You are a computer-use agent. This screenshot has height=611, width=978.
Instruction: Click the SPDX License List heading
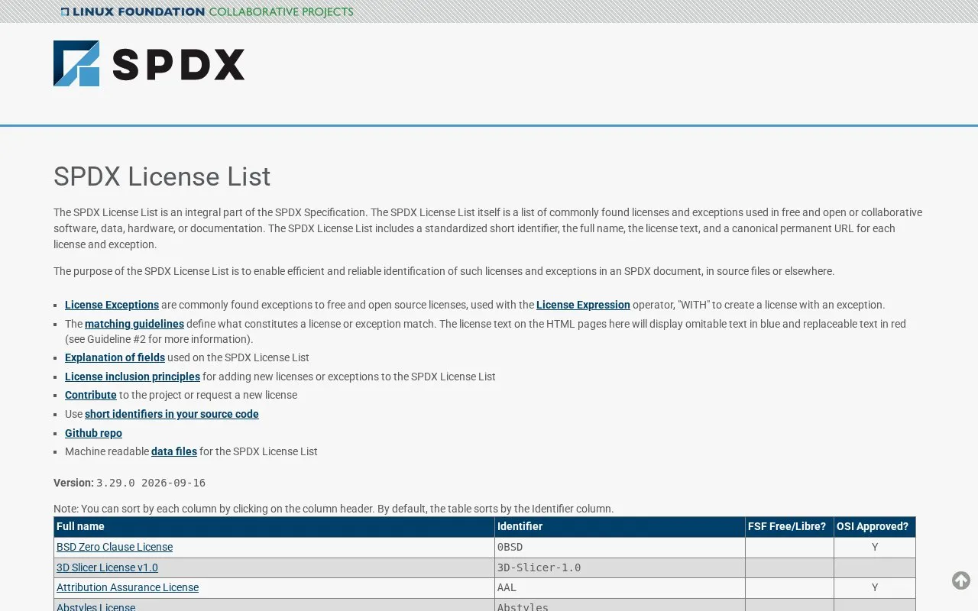pyautogui.click(x=162, y=176)
